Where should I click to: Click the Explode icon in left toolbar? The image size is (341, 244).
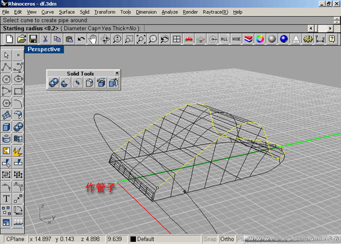18,151
